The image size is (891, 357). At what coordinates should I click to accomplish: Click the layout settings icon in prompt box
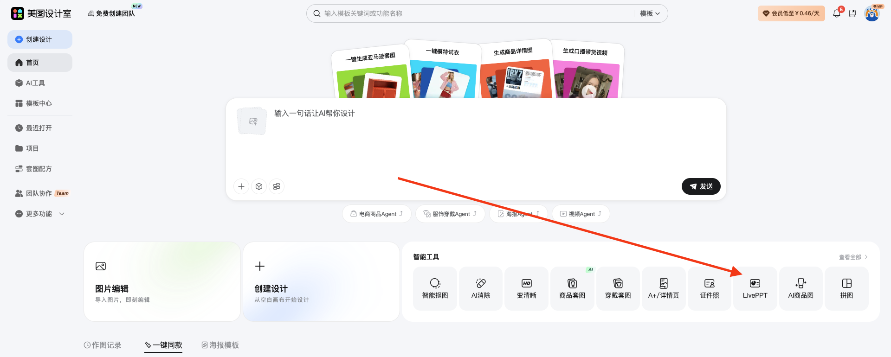pyautogui.click(x=277, y=186)
